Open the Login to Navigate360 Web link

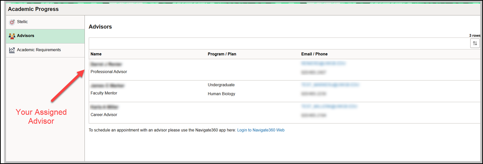click(261, 130)
